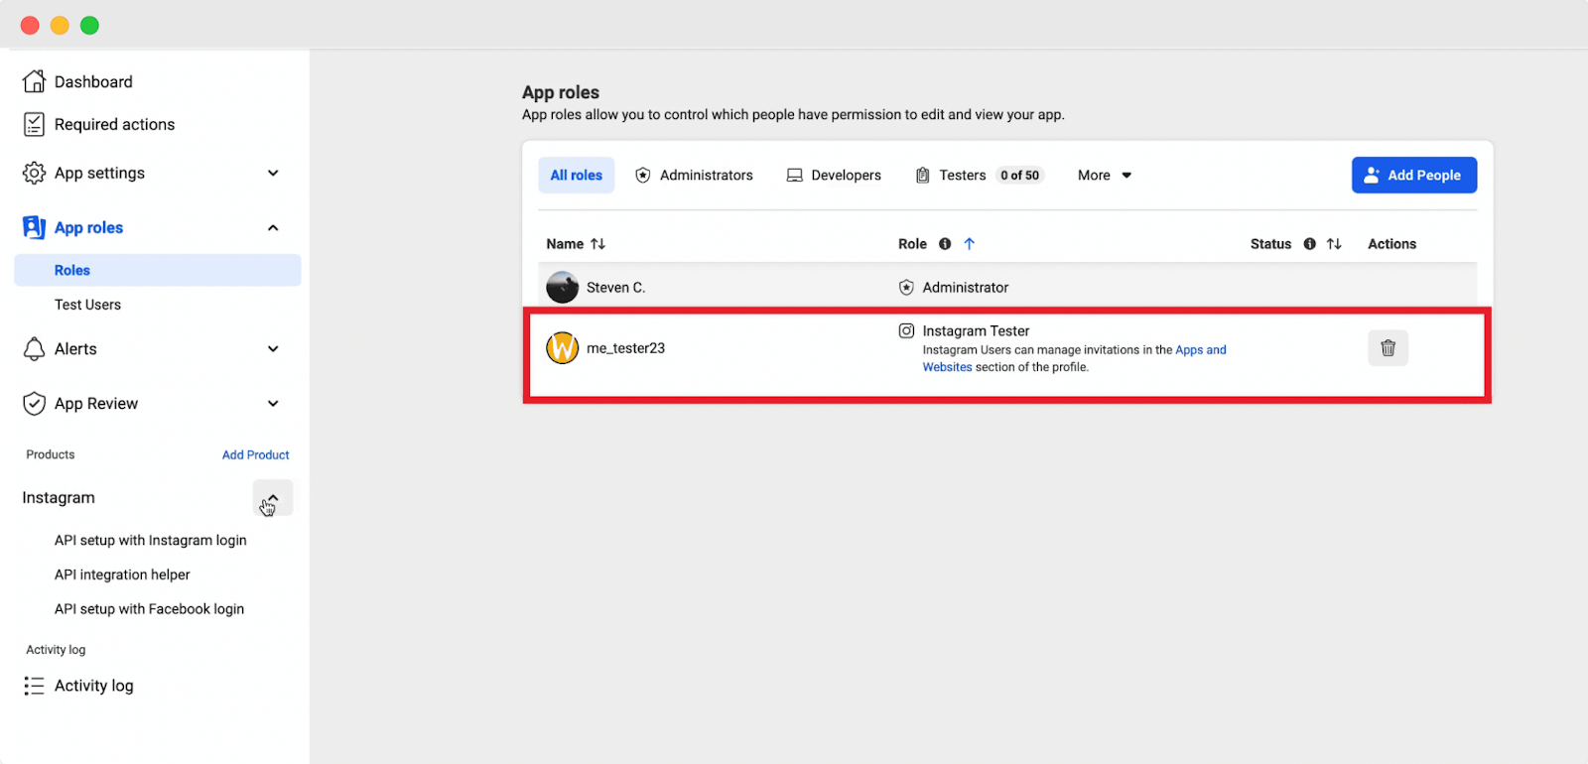The image size is (1588, 764).
Task: Toggle the Role column sort arrow
Action: [970, 244]
